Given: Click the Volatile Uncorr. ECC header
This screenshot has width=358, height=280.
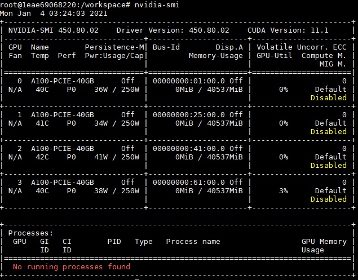Looking at the screenshot, I should pos(302,47).
